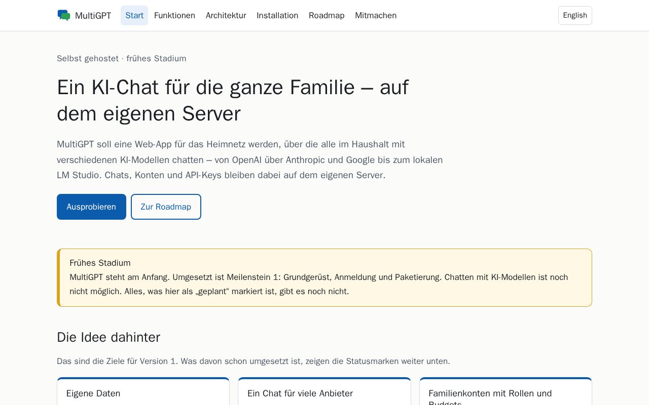Go to the Architektur section

[x=226, y=16]
